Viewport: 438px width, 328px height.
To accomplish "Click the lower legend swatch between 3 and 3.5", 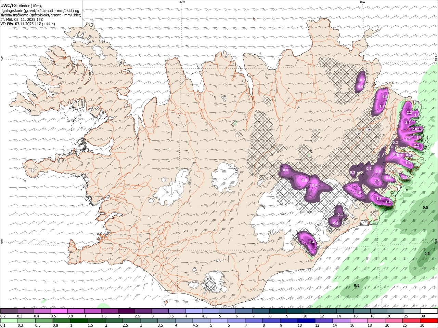I will 149,321.
